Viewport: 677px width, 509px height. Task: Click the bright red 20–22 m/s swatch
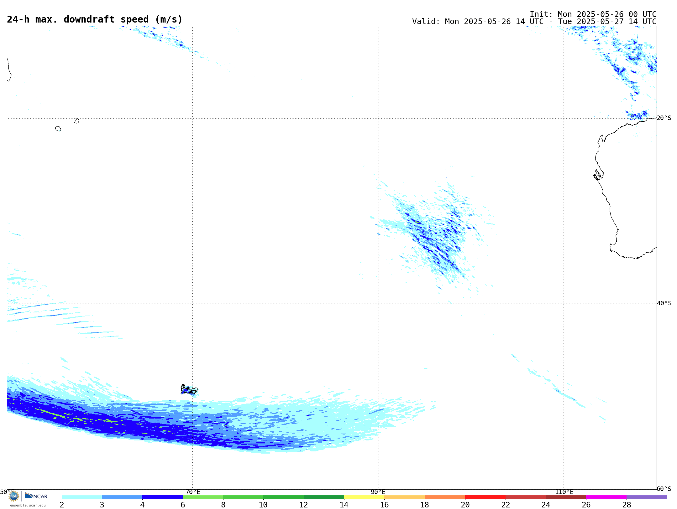(485, 497)
